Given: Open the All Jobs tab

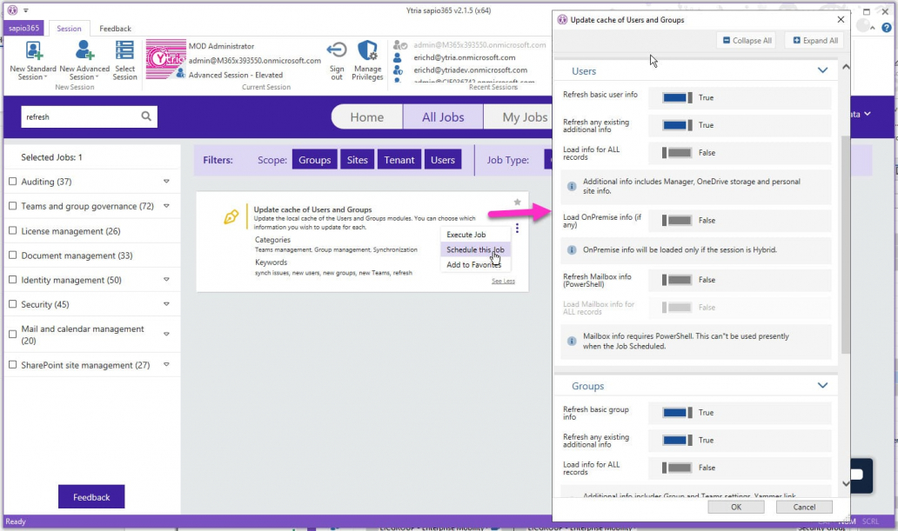Looking at the screenshot, I should click(443, 117).
